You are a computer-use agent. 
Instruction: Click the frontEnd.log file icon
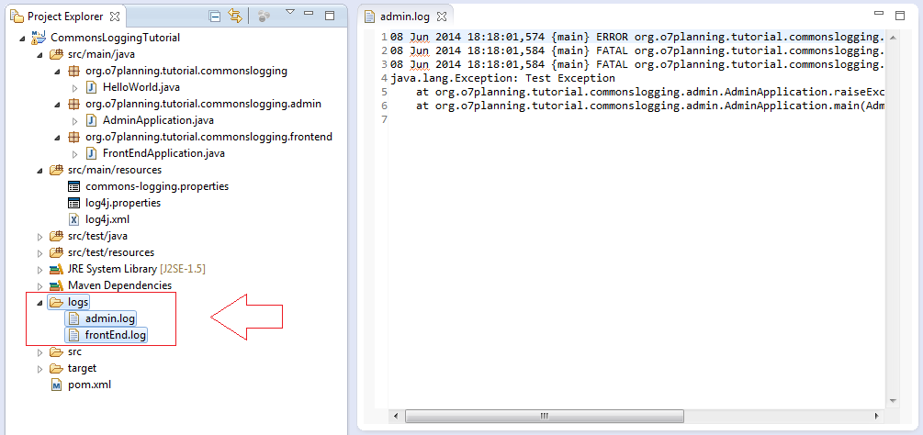coord(73,335)
